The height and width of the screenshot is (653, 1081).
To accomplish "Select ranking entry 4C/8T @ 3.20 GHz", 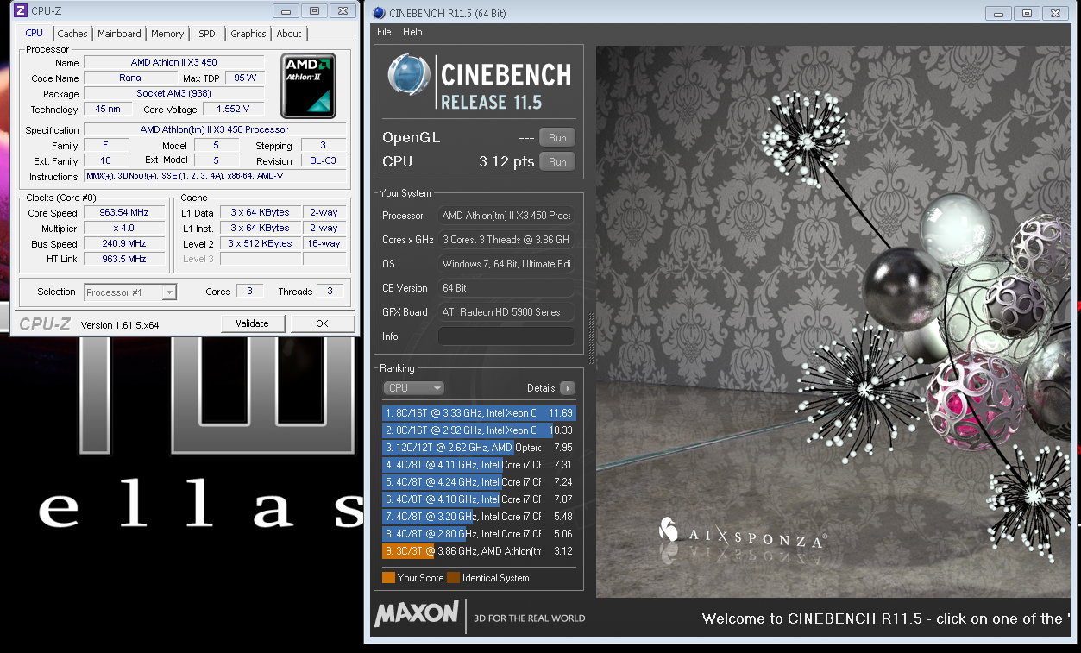I will [x=479, y=517].
